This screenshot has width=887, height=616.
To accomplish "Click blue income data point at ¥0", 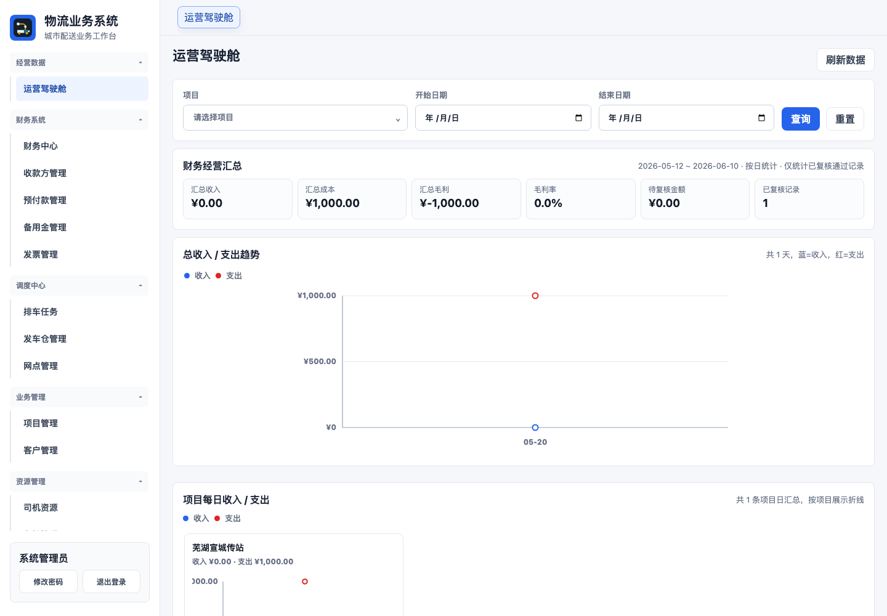I will pos(535,428).
